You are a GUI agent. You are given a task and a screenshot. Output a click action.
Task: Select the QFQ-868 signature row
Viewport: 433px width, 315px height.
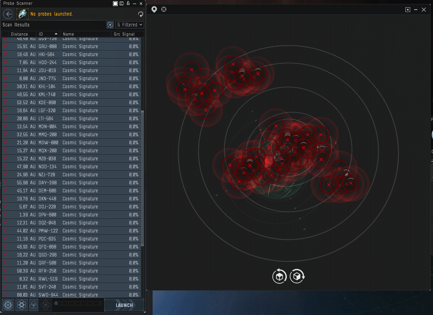[71, 247]
